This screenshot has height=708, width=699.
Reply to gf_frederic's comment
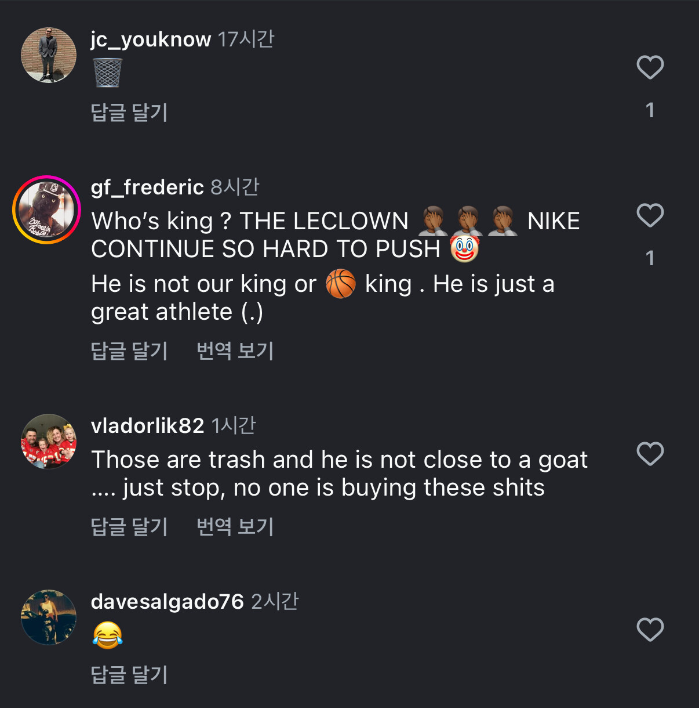[x=129, y=351]
